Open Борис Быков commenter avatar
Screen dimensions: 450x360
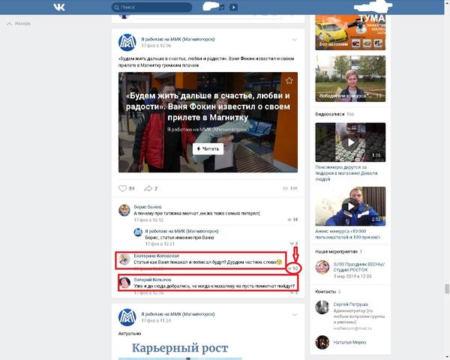[x=124, y=210]
